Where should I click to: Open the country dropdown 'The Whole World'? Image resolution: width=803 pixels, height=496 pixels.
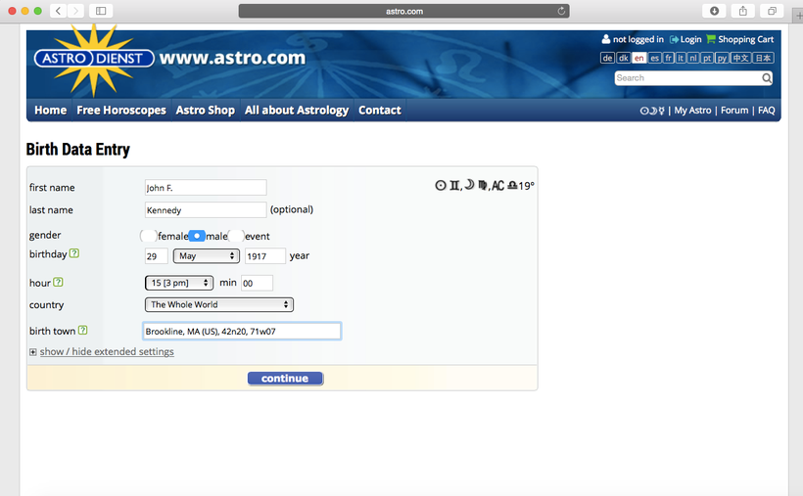tap(219, 304)
